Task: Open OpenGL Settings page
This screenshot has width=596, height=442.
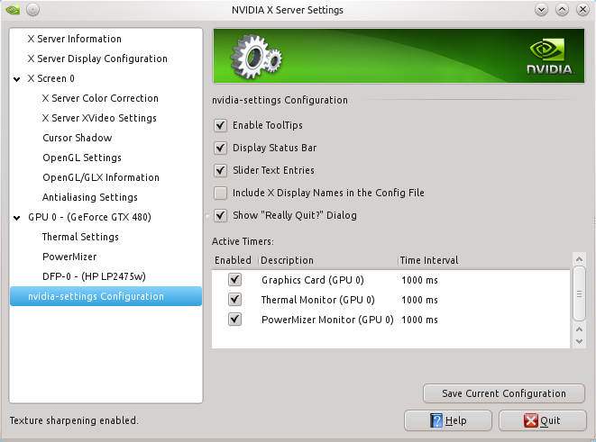Action: pyautogui.click(x=82, y=158)
